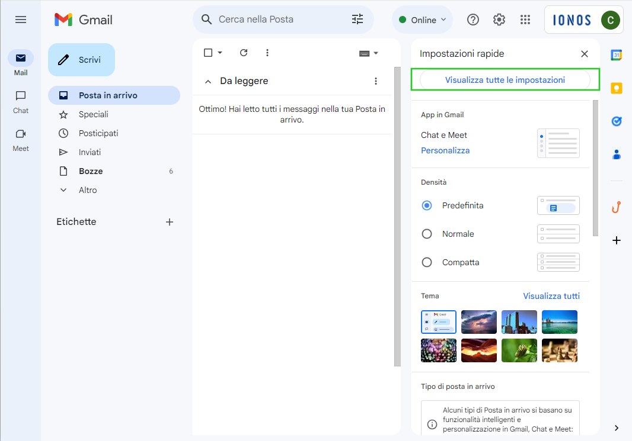
Task: Select the default light Gmail theme
Action: coord(439,322)
